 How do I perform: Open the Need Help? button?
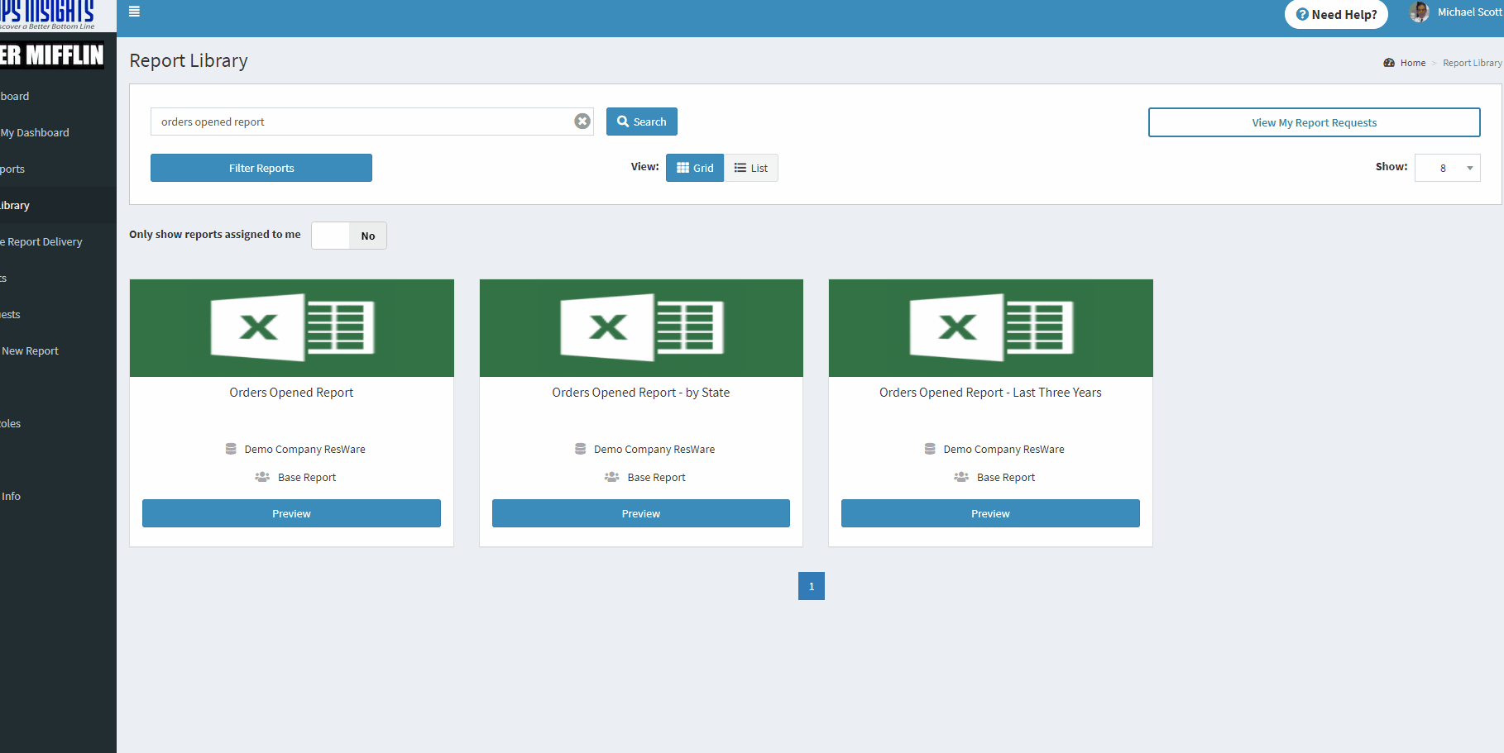[1335, 14]
